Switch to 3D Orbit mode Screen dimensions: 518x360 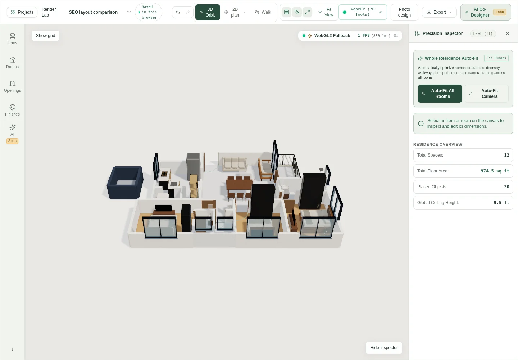click(208, 12)
